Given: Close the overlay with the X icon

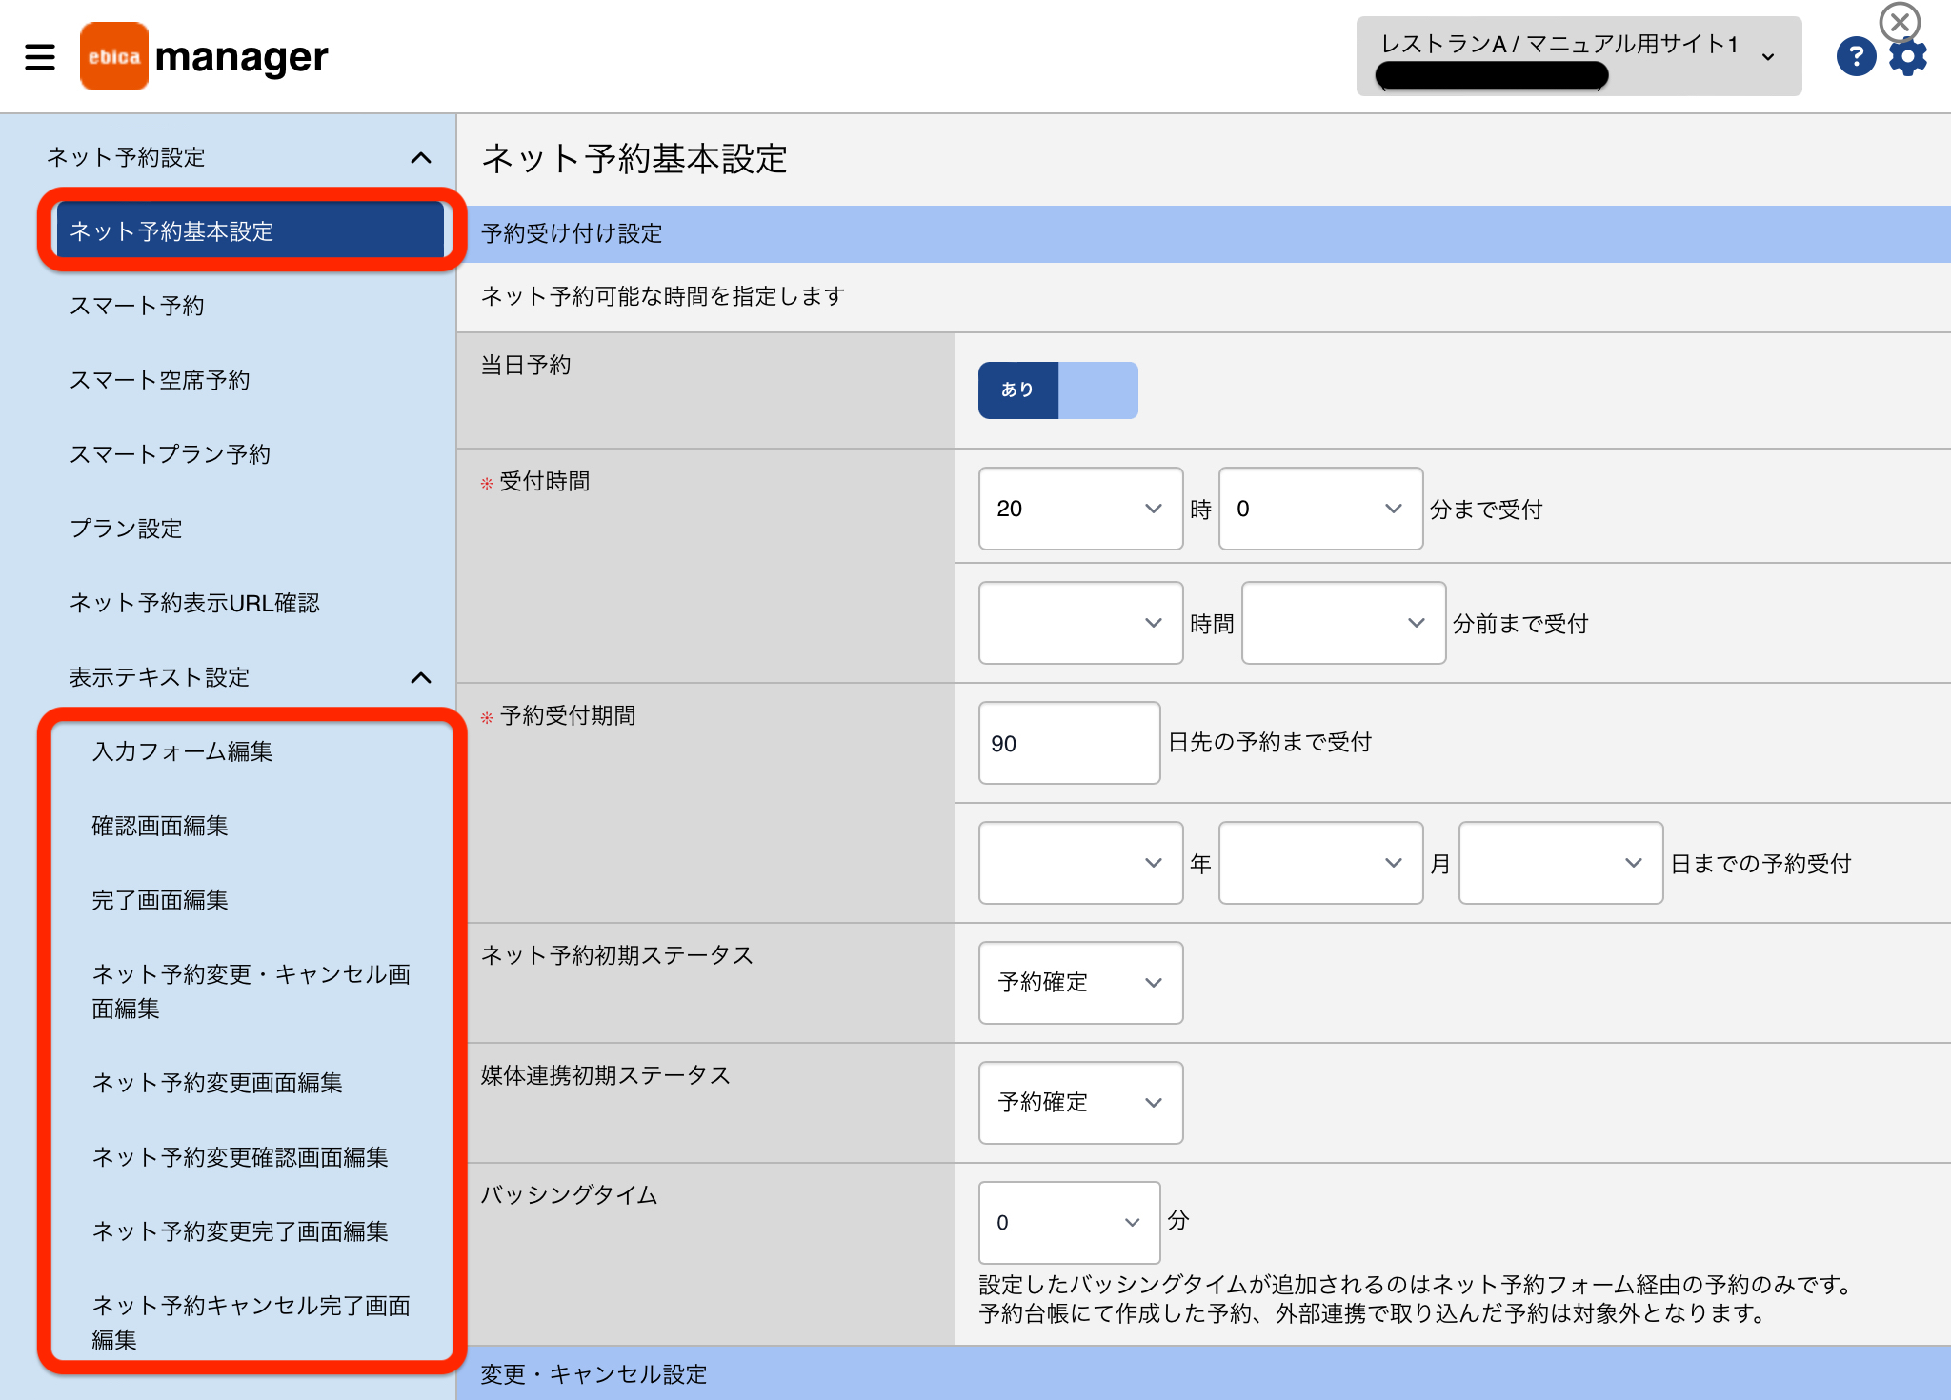Looking at the screenshot, I should click(x=1900, y=20).
